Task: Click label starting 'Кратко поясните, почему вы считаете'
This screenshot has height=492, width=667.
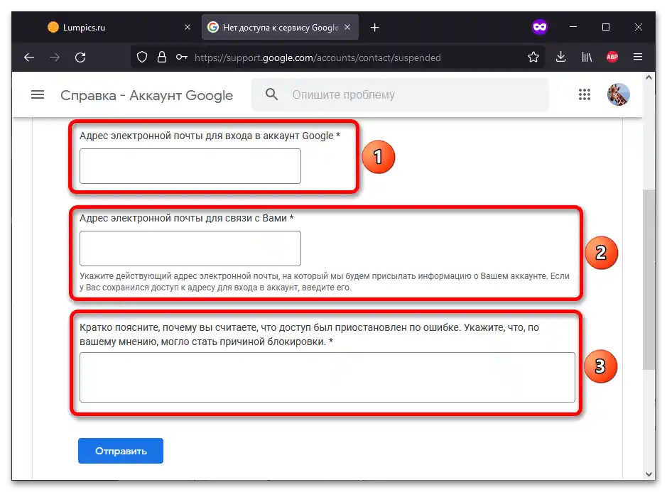Action: (309, 334)
